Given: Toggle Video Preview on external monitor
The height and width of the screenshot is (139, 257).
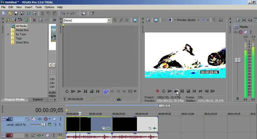Looking at the screenshot, I should coord(156,20).
